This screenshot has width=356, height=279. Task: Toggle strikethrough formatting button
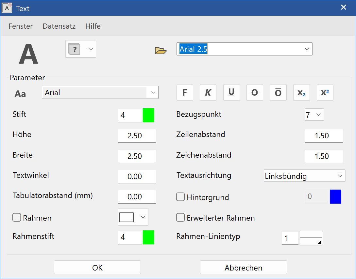(x=255, y=92)
